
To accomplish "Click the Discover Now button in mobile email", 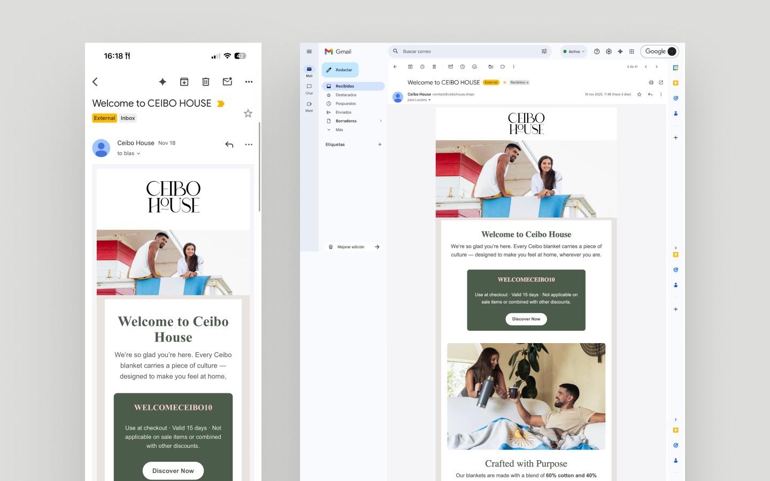I will click(x=173, y=471).
